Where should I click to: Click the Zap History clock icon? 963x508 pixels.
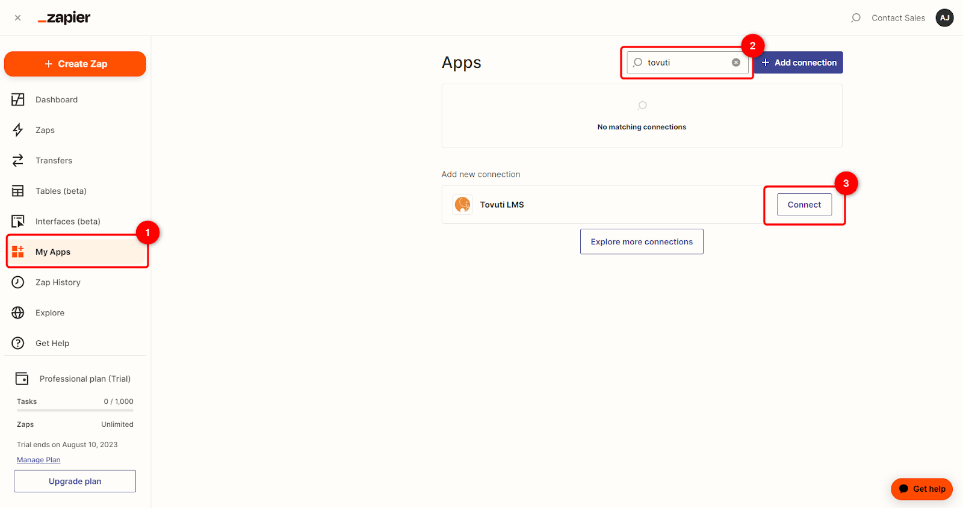pos(18,282)
